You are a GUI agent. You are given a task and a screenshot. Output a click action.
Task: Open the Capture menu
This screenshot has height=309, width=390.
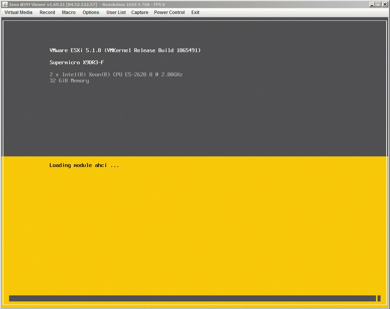140,12
